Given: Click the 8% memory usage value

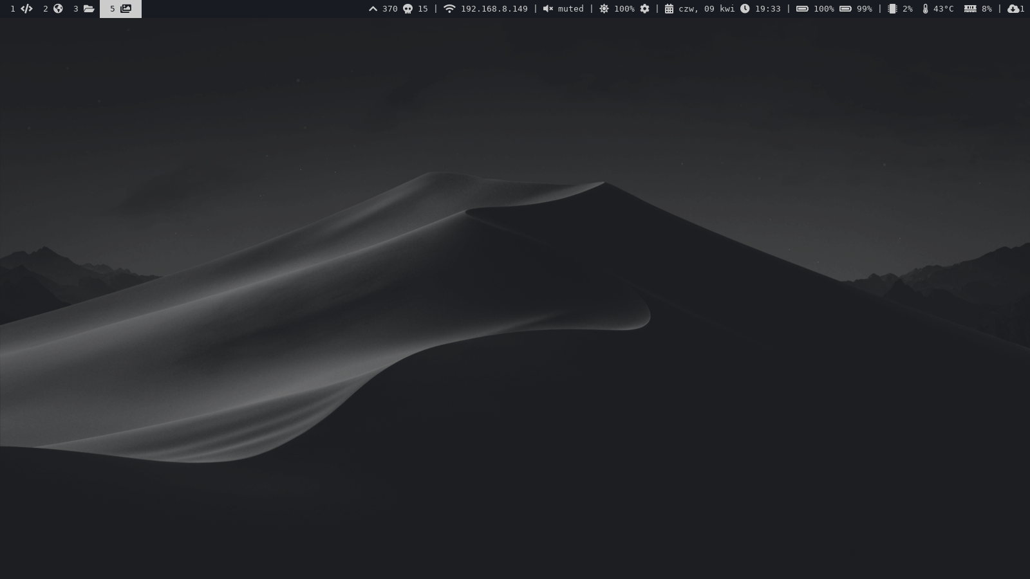Looking at the screenshot, I should tap(986, 9).
